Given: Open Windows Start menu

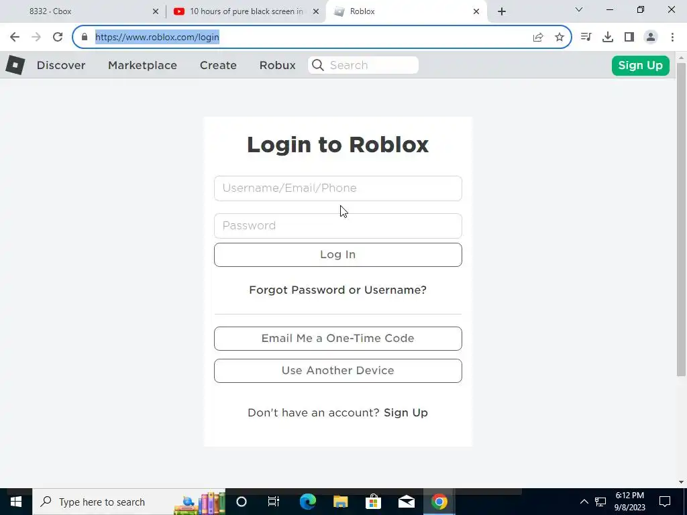Looking at the screenshot, I should [x=16, y=502].
